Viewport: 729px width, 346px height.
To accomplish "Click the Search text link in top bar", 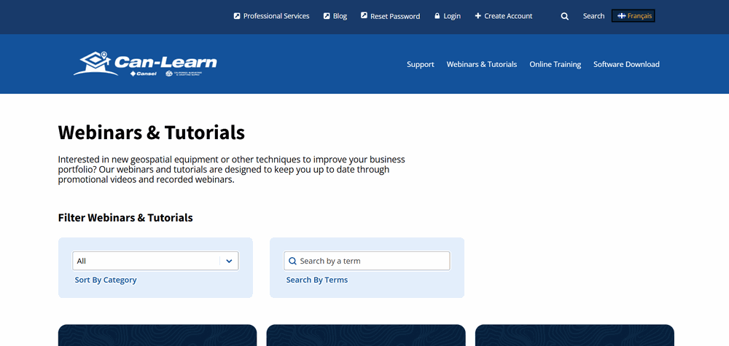I will (593, 16).
